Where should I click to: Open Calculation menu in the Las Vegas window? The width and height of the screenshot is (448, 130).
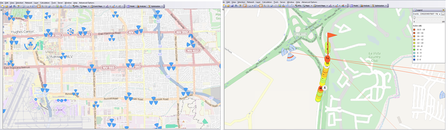(x=45, y=2)
